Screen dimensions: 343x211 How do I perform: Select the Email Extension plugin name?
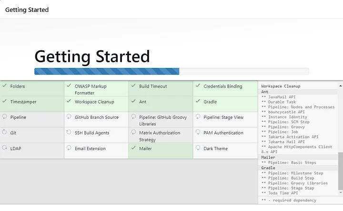point(90,149)
